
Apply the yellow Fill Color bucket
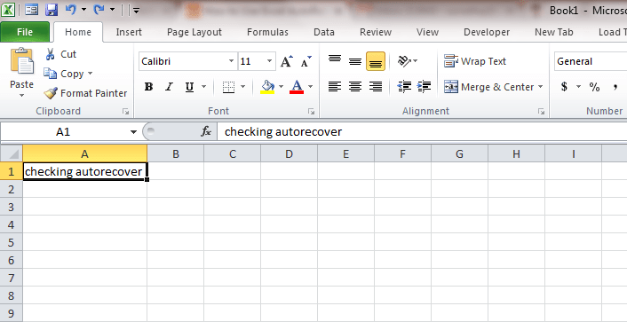[267, 87]
